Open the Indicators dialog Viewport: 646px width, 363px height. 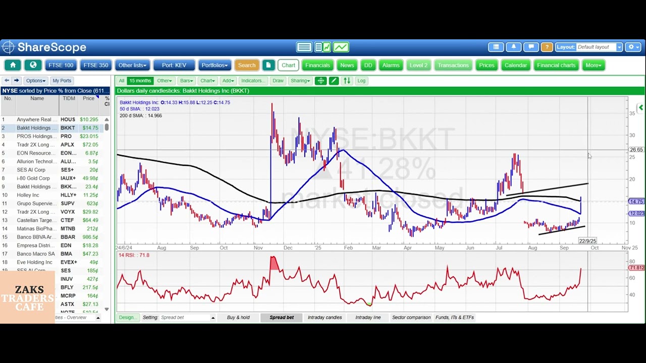(252, 81)
